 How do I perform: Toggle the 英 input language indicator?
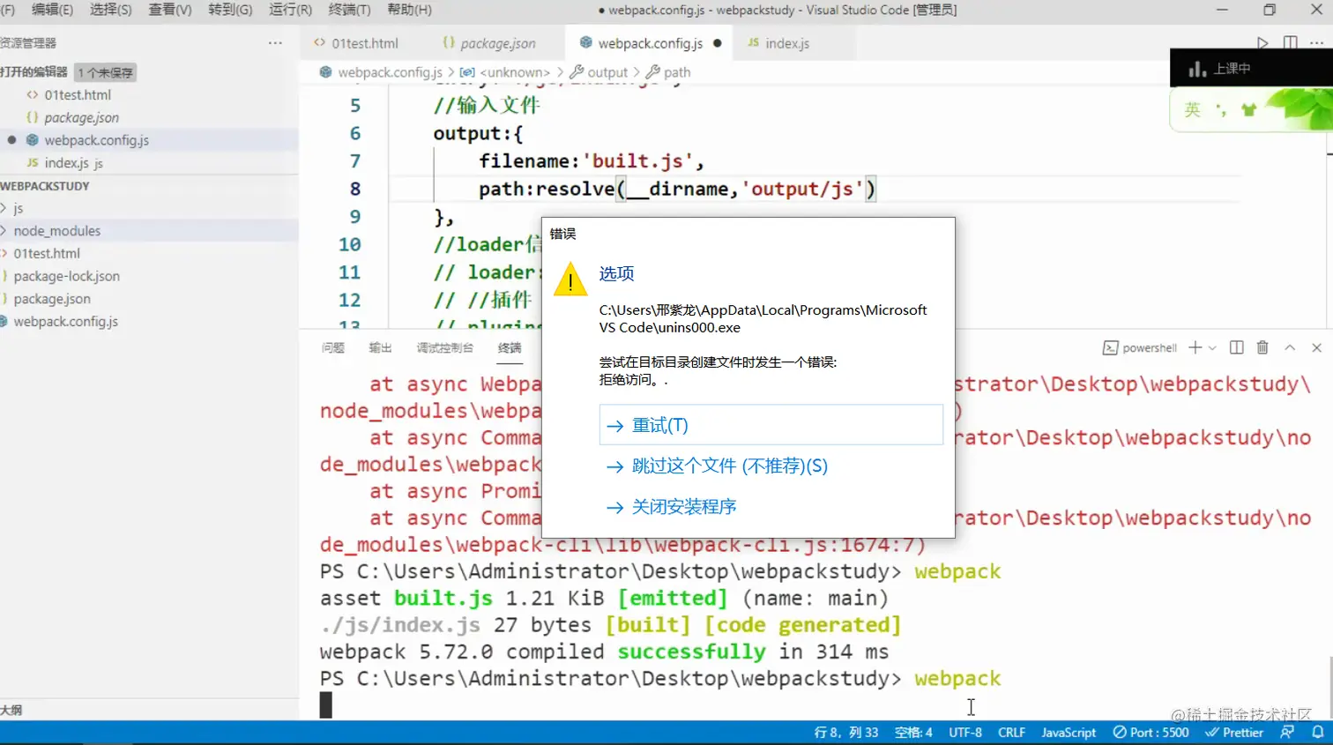click(x=1193, y=109)
